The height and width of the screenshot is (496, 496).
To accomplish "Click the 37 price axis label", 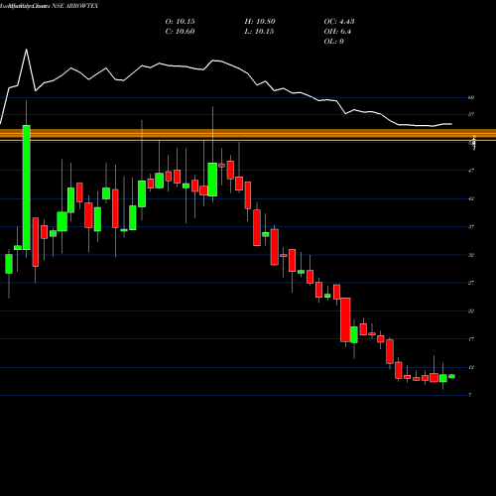I will [471, 227].
